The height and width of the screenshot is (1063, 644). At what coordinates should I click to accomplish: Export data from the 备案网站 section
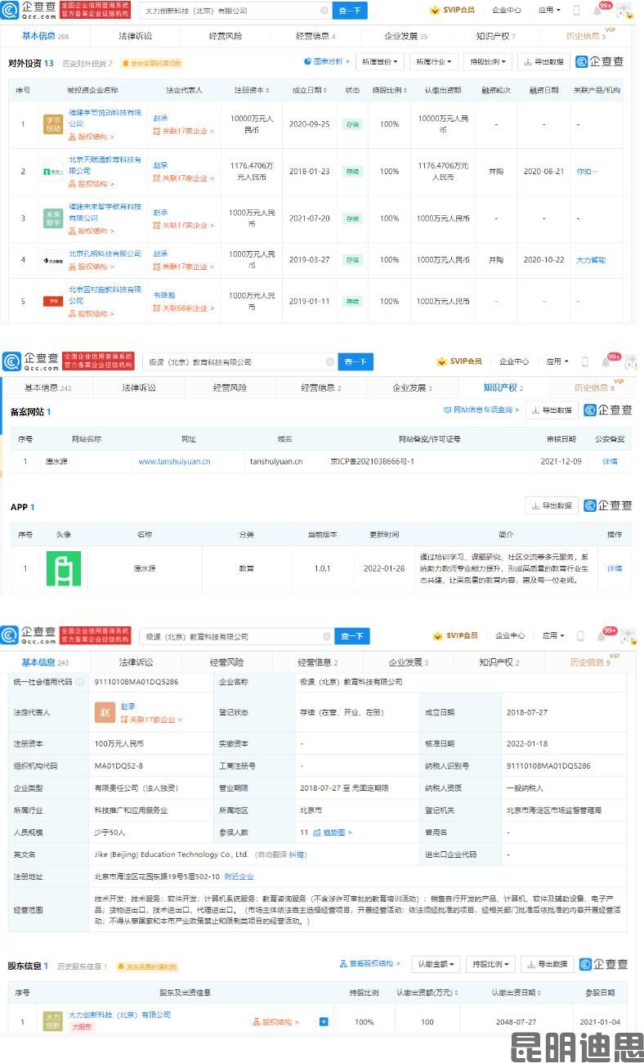point(552,410)
